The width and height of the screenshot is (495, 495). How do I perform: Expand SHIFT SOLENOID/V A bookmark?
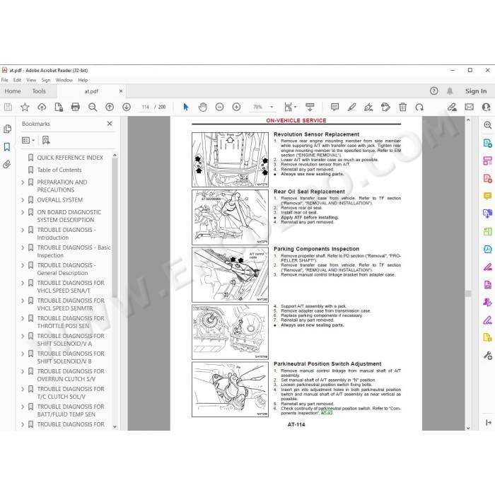pyautogui.click(x=23, y=336)
